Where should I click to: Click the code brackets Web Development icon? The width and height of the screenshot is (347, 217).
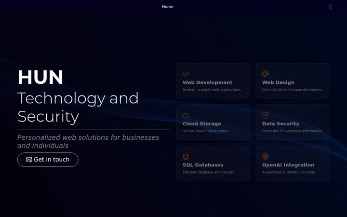click(186, 74)
